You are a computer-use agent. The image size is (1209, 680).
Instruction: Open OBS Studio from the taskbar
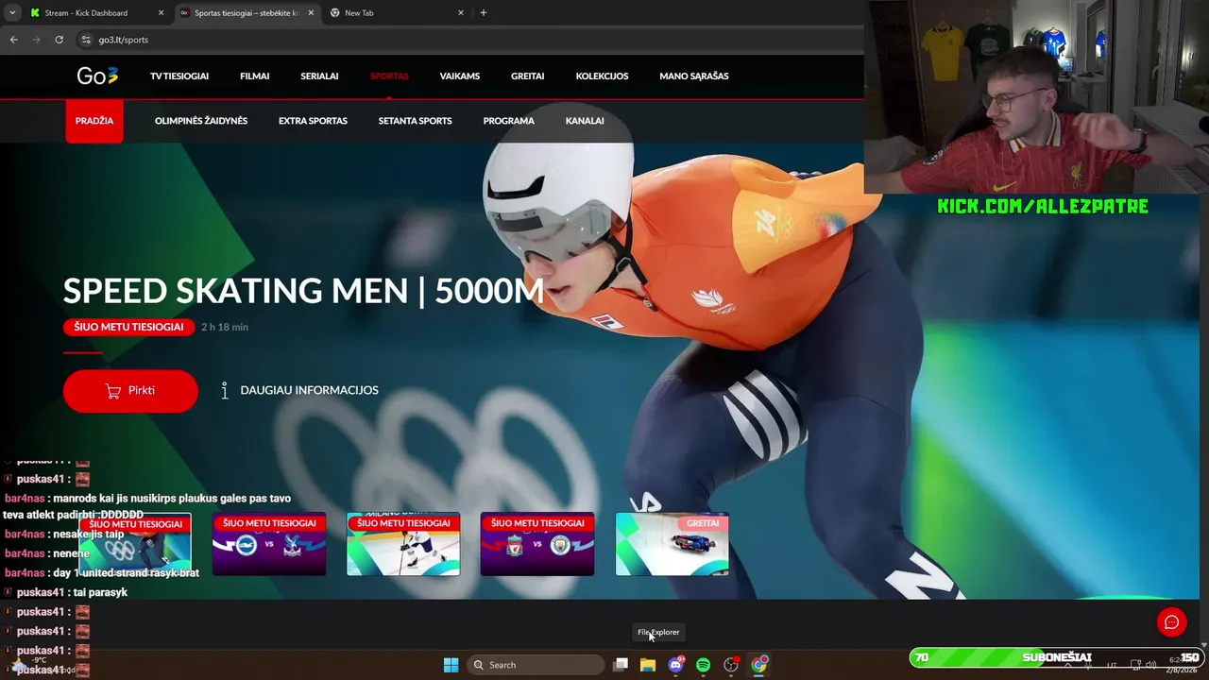[731, 665]
